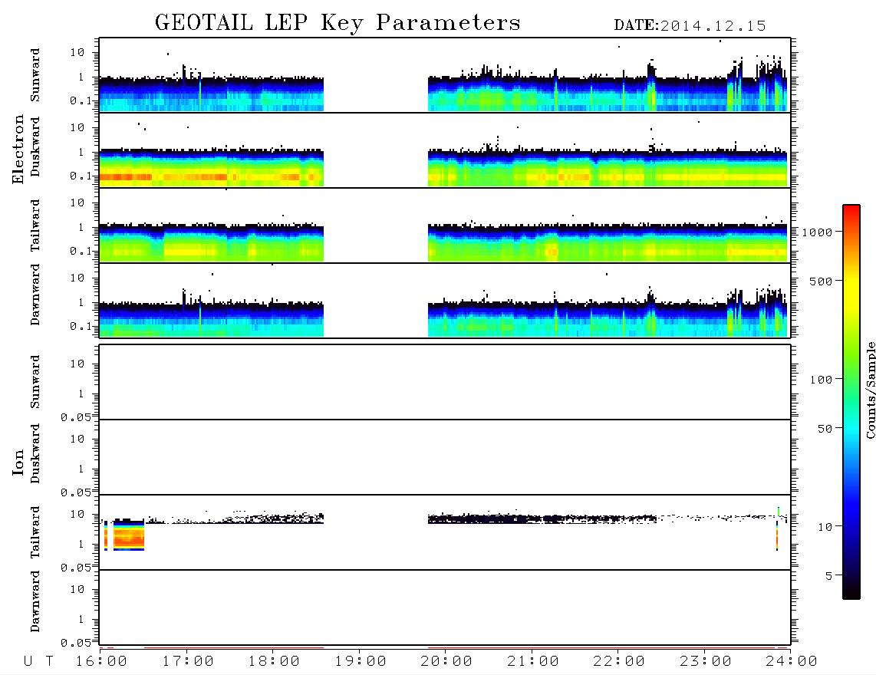Image resolution: width=876 pixels, height=675 pixels.
Task: Click the Electron 'Tailward' panel label
Action: tap(35, 226)
